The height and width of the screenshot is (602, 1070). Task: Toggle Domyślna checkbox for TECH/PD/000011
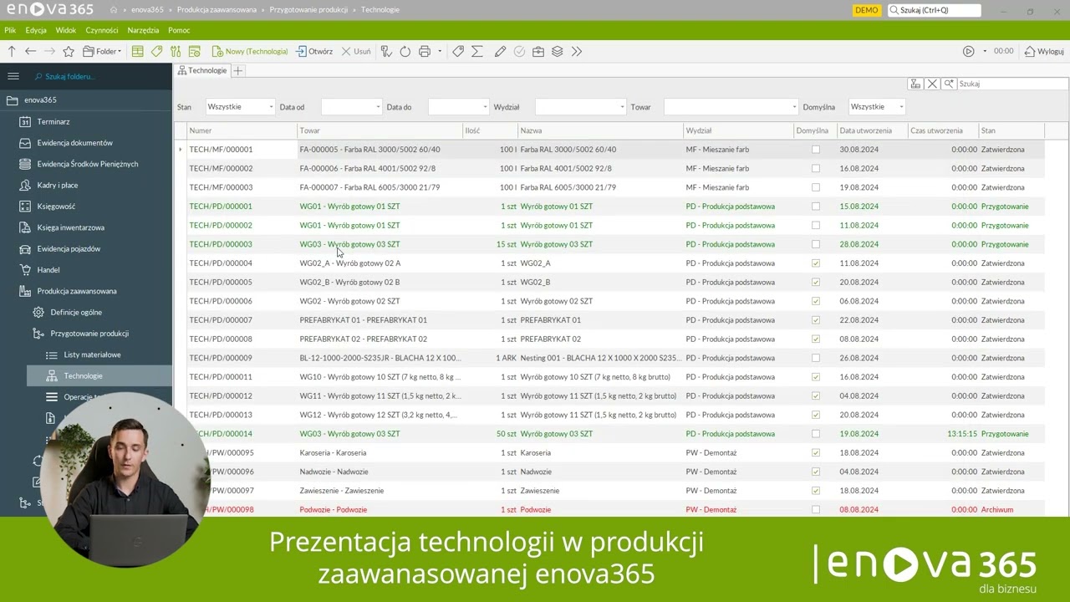816,377
